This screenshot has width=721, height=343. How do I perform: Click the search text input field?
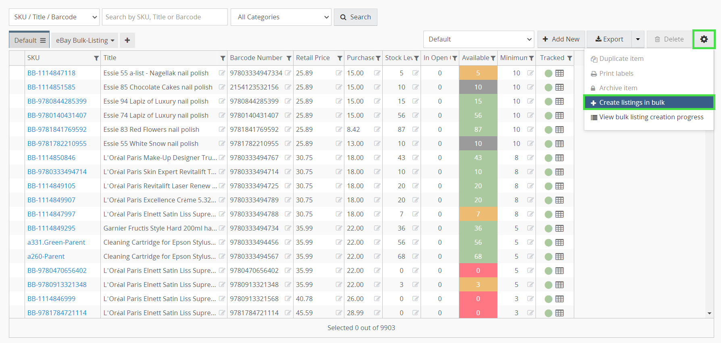click(165, 17)
